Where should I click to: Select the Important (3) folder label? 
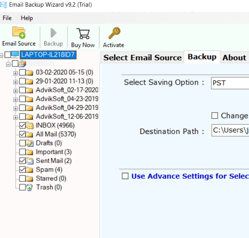click(54, 152)
